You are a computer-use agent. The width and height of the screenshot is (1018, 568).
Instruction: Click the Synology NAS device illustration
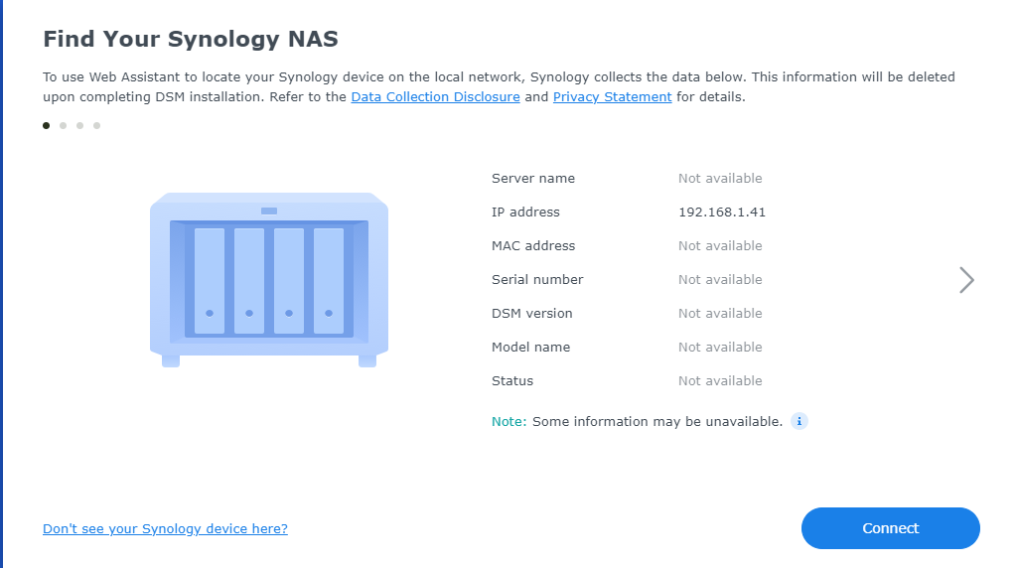[x=268, y=279]
